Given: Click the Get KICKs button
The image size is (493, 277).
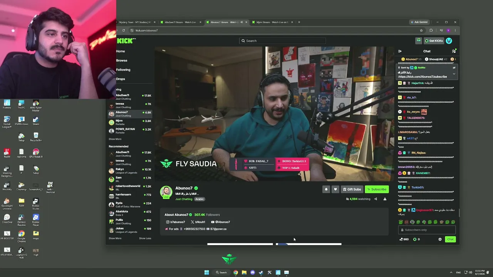Looking at the screenshot, I should tap(434, 40).
